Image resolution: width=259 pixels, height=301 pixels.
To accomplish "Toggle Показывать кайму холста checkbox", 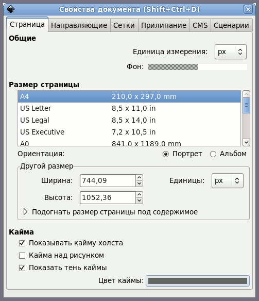I will pos(22,243).
